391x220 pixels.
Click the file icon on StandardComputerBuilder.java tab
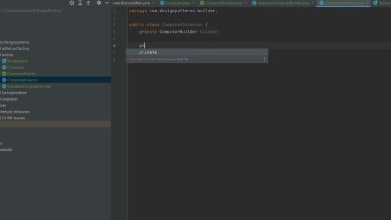pos(254,3)
